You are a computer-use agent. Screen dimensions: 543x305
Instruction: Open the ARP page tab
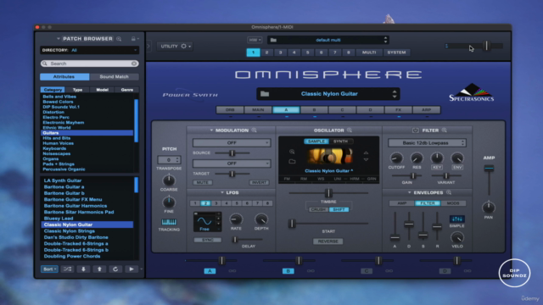click(x=426, y=110)
